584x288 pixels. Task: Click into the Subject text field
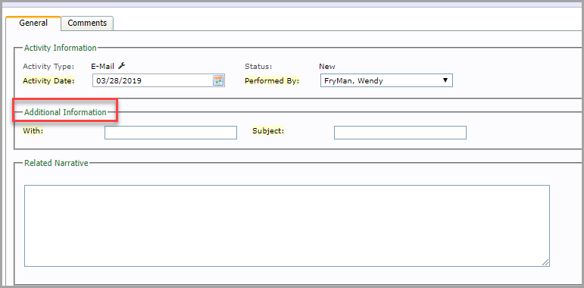click(x=400, y=133)
